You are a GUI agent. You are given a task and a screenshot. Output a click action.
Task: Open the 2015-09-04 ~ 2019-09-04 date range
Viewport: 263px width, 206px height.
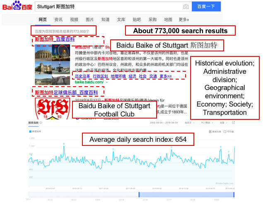click(x=164, y=123)
